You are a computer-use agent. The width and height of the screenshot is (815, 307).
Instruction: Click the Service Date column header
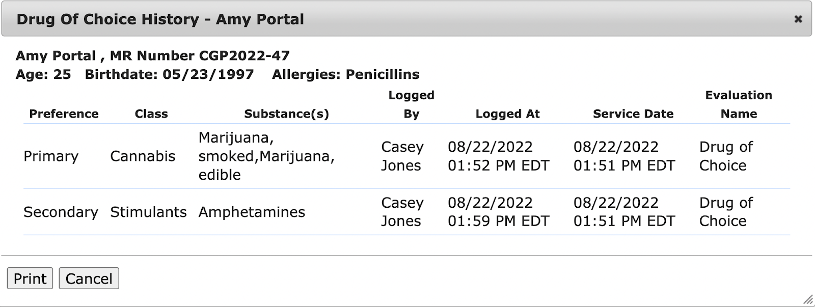tap(633, 114)
